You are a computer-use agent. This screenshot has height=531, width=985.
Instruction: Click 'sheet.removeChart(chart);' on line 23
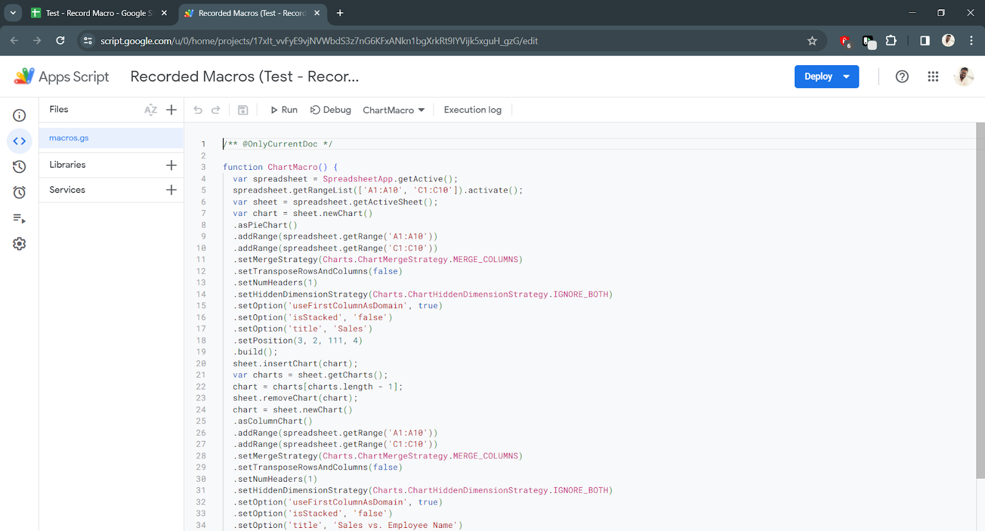[x=295, y=398]
